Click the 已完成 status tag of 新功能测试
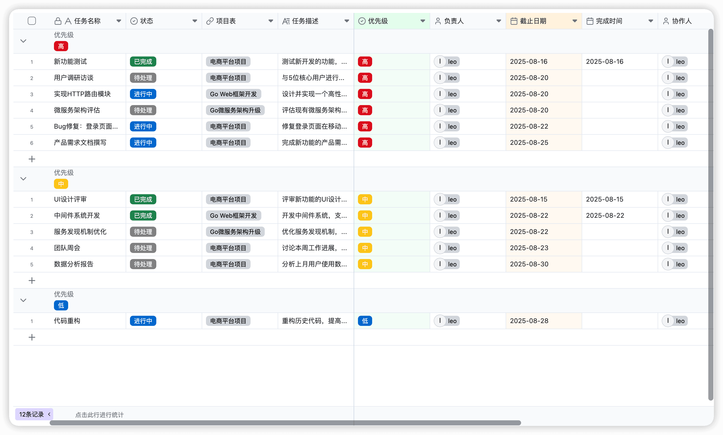The image size is (723, 435). [x=143, y=62]
